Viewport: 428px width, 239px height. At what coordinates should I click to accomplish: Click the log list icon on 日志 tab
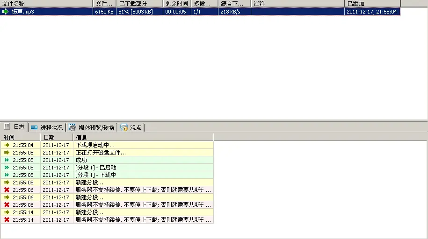pyautogui.click(x=7, y=127)
